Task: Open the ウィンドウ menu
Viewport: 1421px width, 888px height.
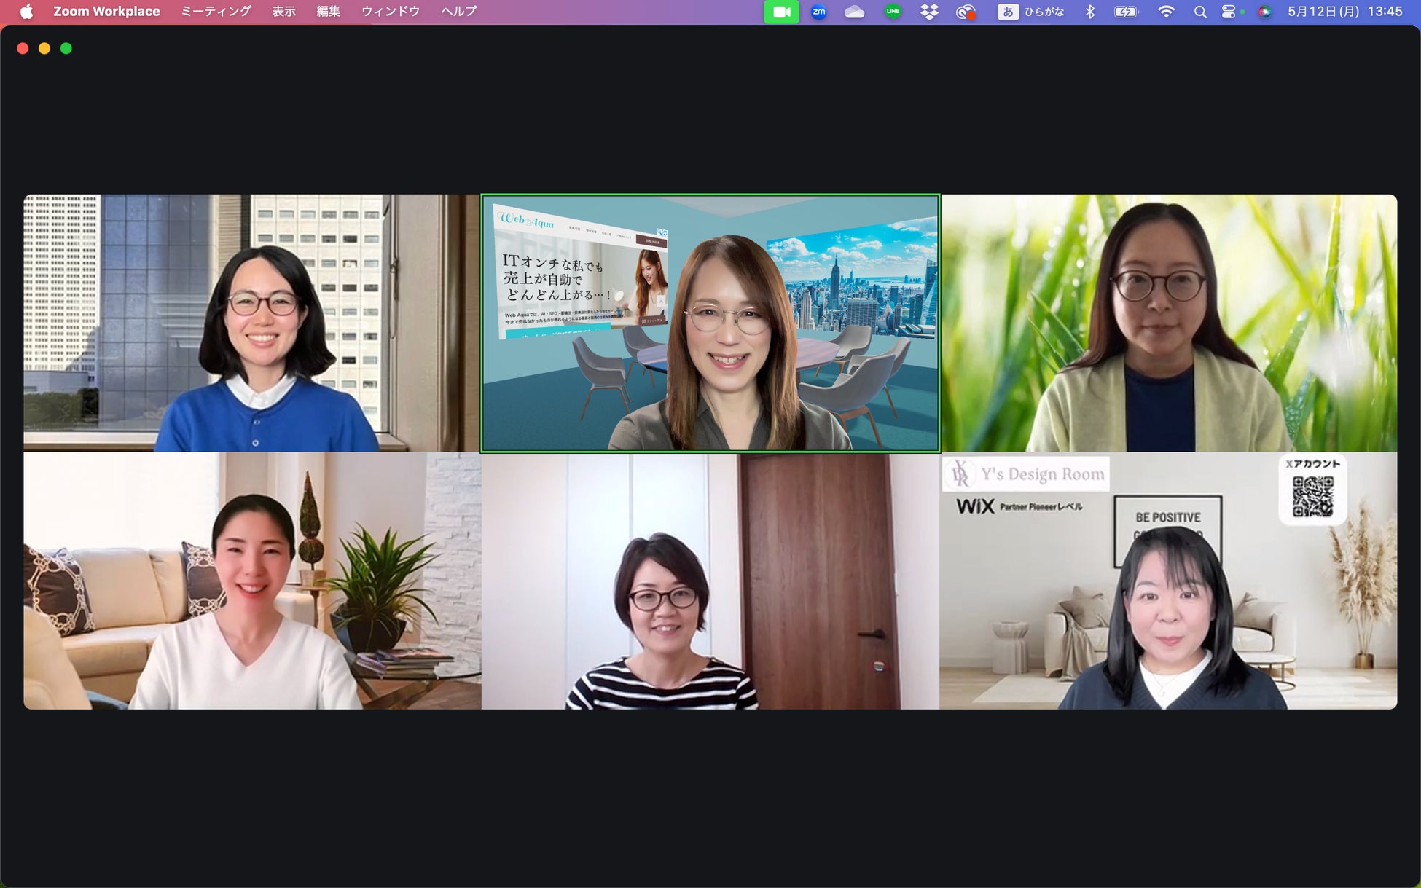Action: pyautogui.click(x=391, y=12)
